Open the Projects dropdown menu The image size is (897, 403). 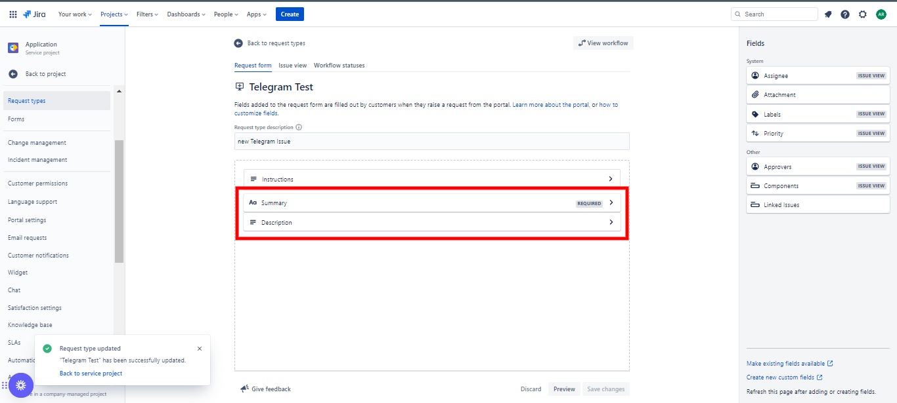coord(114,14)
